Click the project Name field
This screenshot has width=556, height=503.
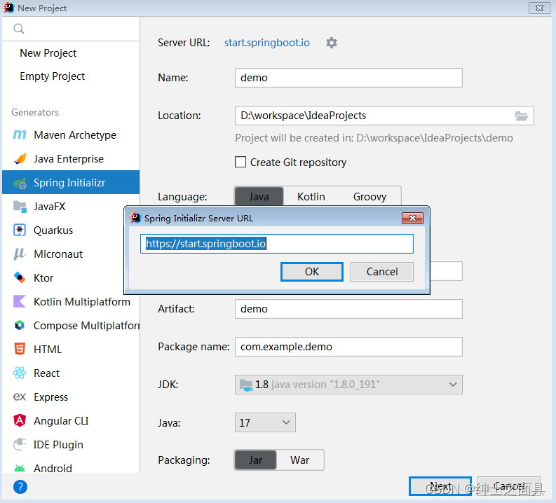pos(348,78)
